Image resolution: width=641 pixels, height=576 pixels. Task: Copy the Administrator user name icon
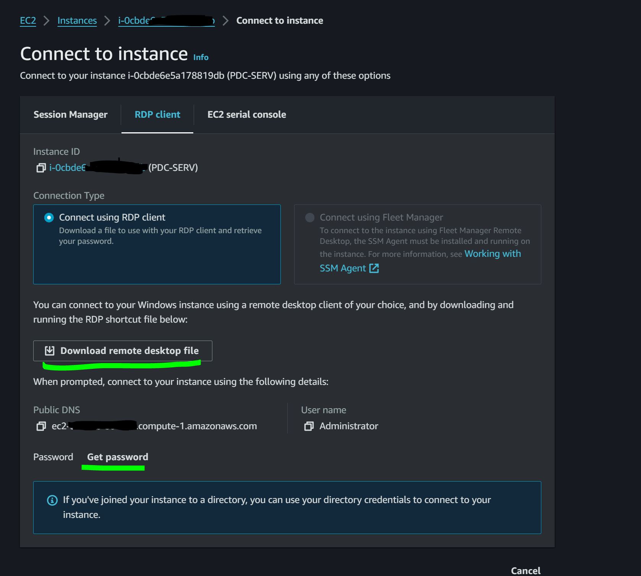309,426
